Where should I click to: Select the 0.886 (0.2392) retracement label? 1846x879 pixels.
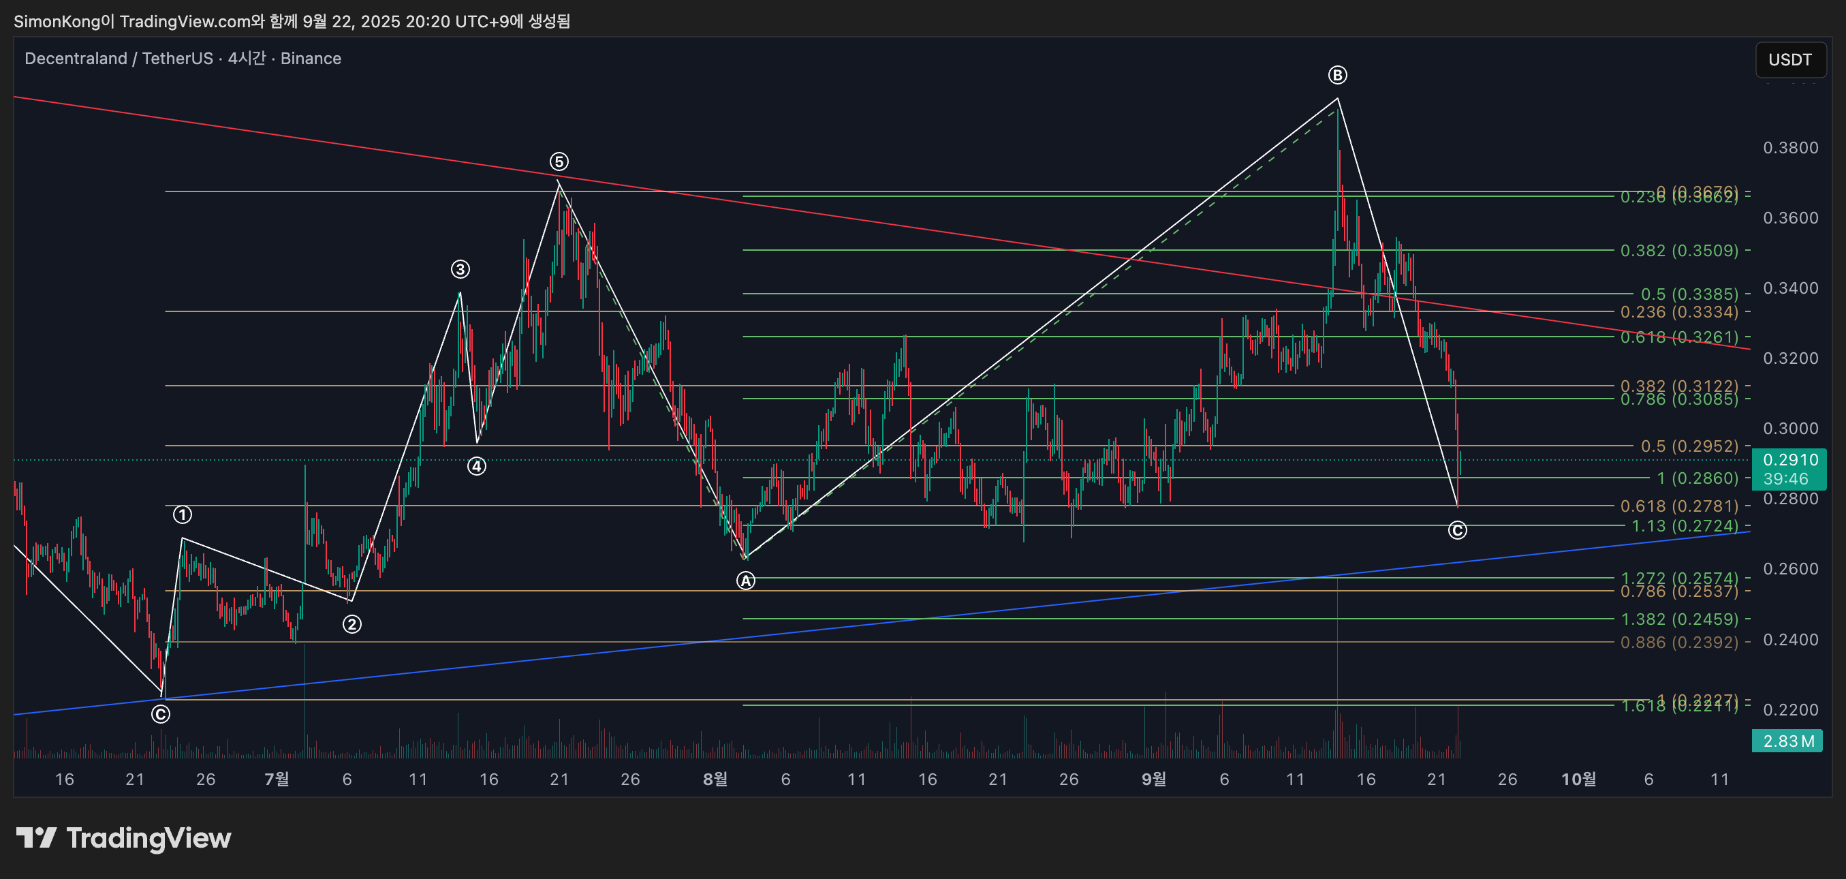coord(1679,643)
